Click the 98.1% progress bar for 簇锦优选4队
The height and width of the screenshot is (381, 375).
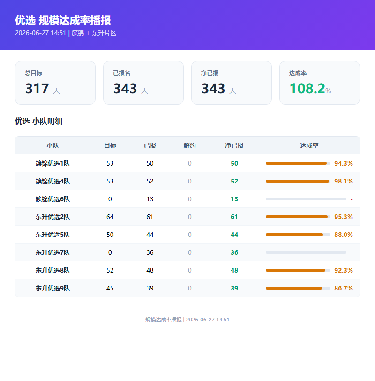[x=298, y=181]
